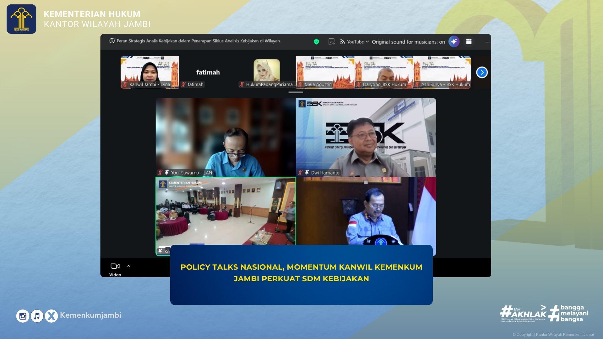
Task: Click the #BerAKHLAK logo
Action: pyautogui.click(x=524, y=314)
